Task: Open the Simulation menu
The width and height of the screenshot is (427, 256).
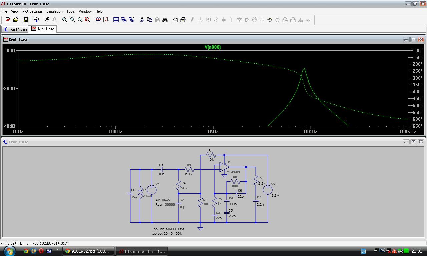Action: click(54, 11)
